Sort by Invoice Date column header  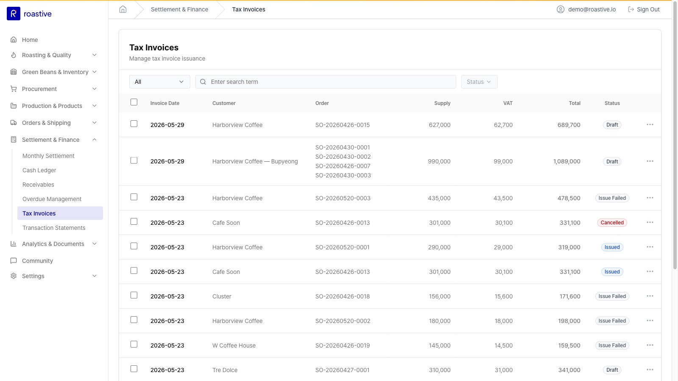165,103
